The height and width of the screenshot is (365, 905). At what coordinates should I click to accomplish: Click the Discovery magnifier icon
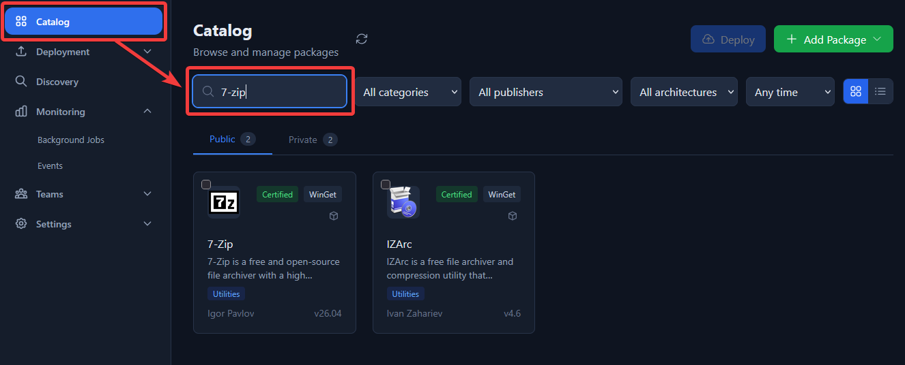pyautogui.click(x=21, y=82)
